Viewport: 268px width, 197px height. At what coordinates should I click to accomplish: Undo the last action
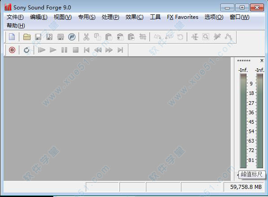[x=158, y=37]
